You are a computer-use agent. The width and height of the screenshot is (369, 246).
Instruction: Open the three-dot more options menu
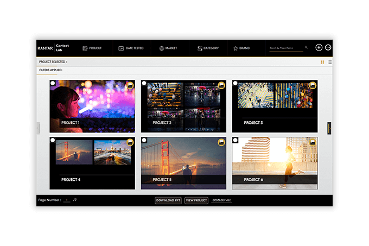[328, 48]
